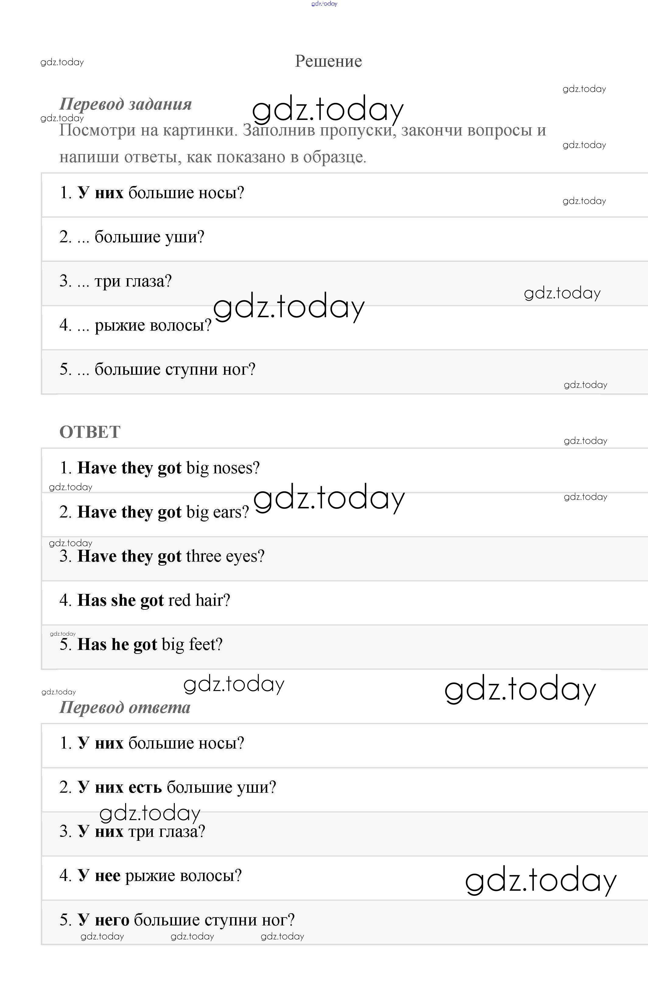Screen dimensions: 648x993
Task: Click the answer "Have they got three eyes?"
Action: [x=162, y=556]
